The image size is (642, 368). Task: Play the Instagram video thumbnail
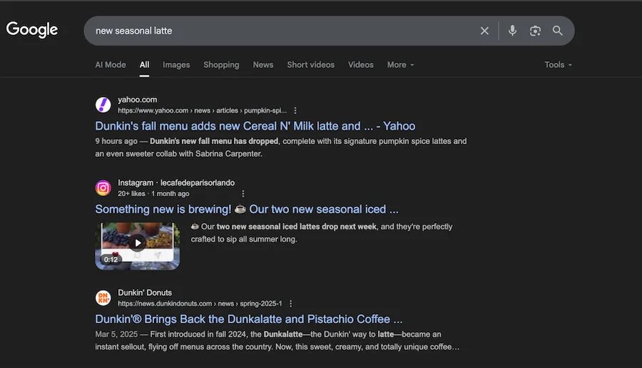(x=138, y=242)
